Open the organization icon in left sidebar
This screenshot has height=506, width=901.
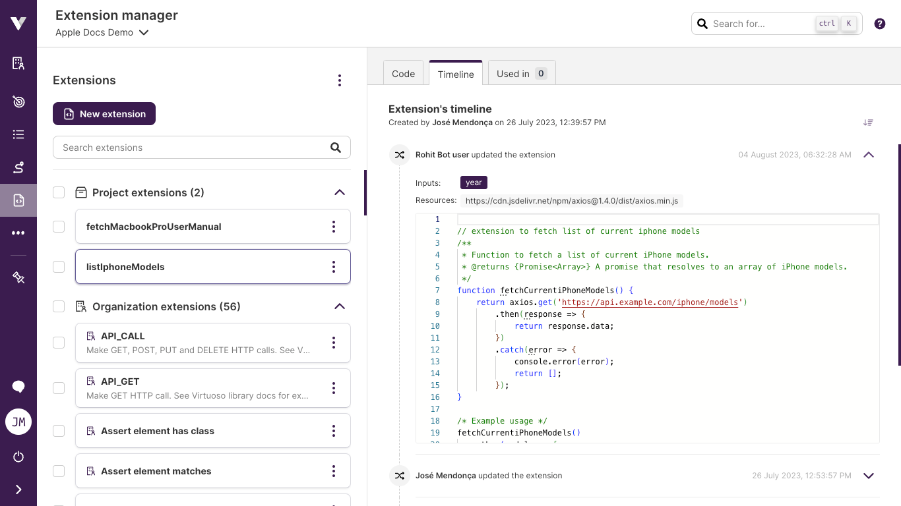[x=18, y=63]
